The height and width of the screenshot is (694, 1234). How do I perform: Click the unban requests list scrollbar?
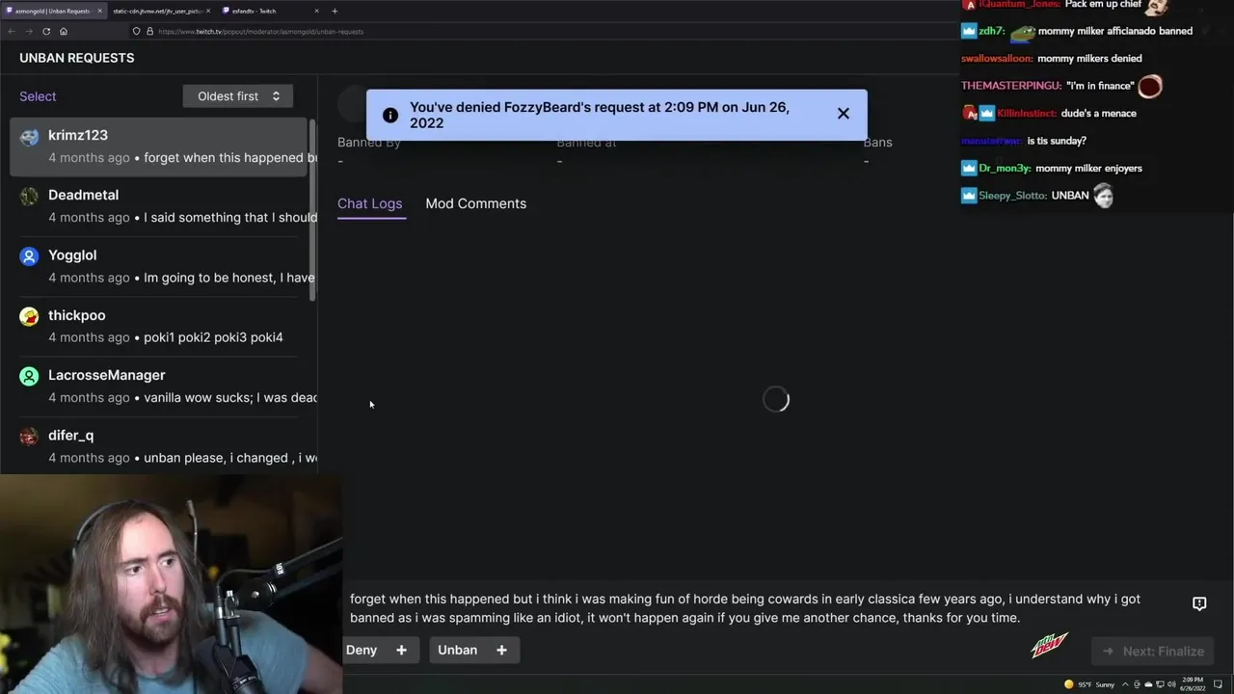pyautogui.click(x=311, y=208)
